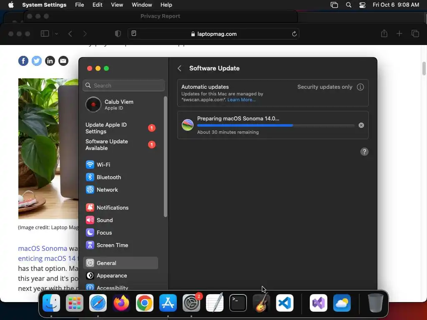
Task: Share article by email icon
Action: click(x=63, y=61)
